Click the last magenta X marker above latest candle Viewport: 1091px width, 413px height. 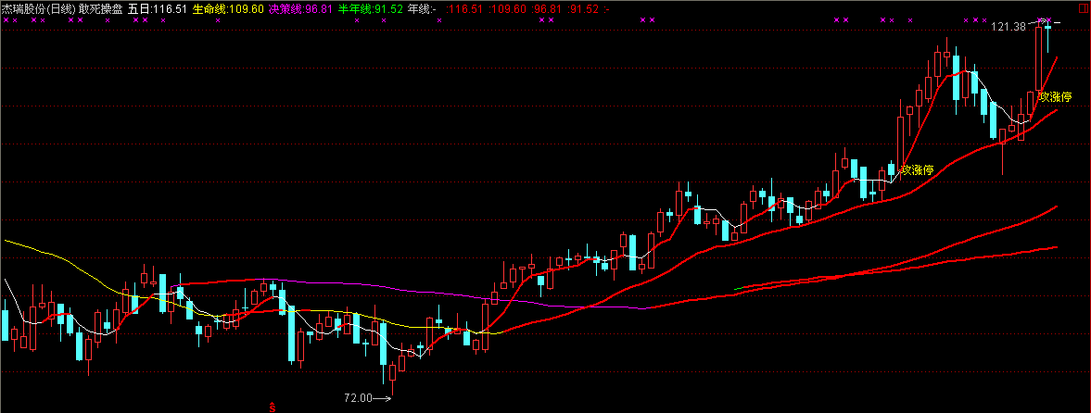coord(1048,20)
